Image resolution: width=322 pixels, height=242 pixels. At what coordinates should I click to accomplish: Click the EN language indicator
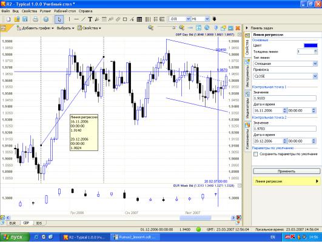coord(272,237)
